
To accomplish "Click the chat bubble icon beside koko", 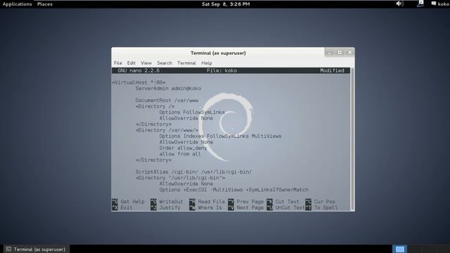I will point(434,4).
